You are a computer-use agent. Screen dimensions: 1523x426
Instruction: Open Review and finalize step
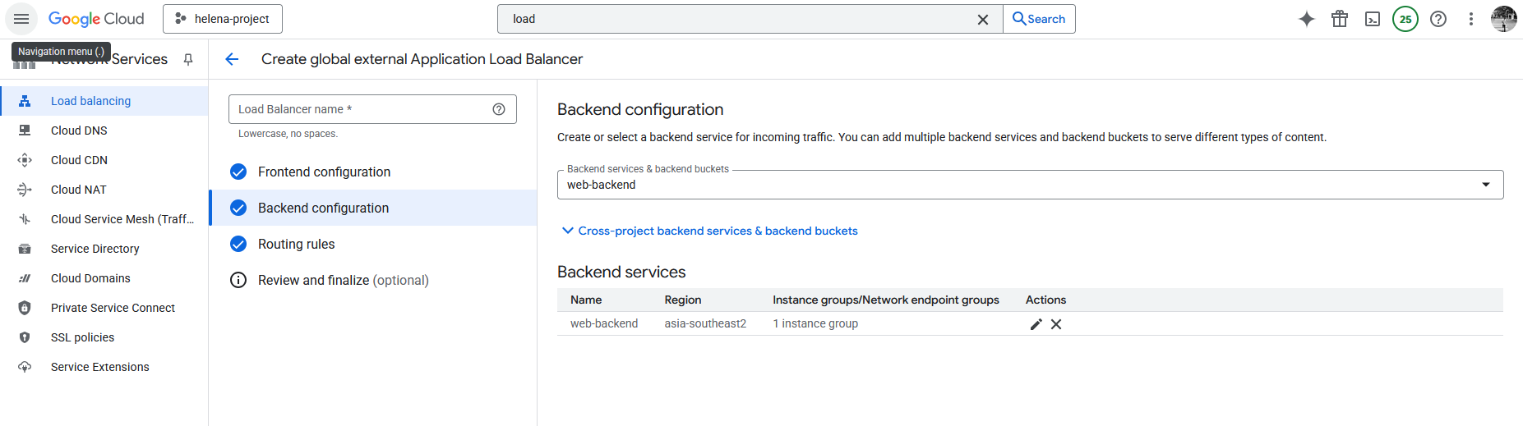click(x=343, y=280)
